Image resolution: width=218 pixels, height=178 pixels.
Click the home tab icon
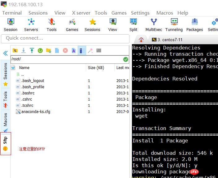pyautogui.click(x=141, y=40)
